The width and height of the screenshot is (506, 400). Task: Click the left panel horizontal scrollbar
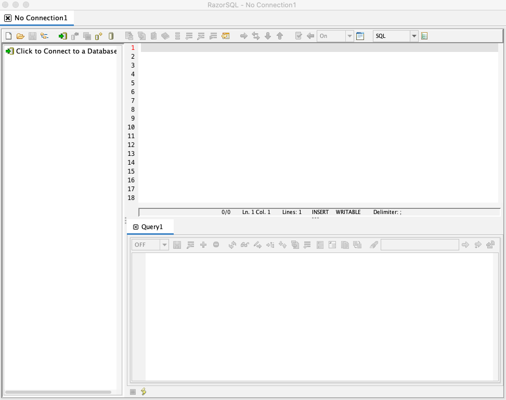tap(58, 392)
